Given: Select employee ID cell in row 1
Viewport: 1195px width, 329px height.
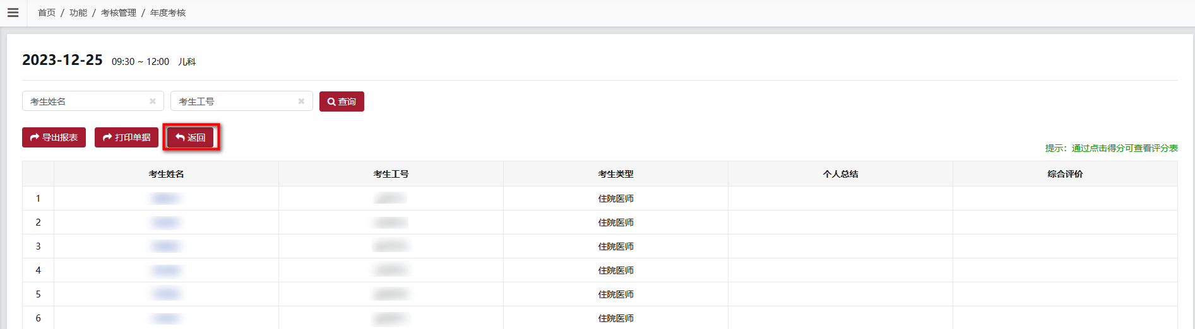Looking at the screenshot, I should pos(391,199).
